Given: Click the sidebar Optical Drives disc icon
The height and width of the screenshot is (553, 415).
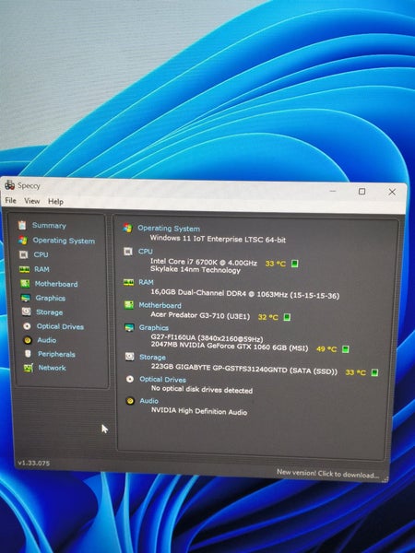Looking at the screenshot, I should pos(27,326).
